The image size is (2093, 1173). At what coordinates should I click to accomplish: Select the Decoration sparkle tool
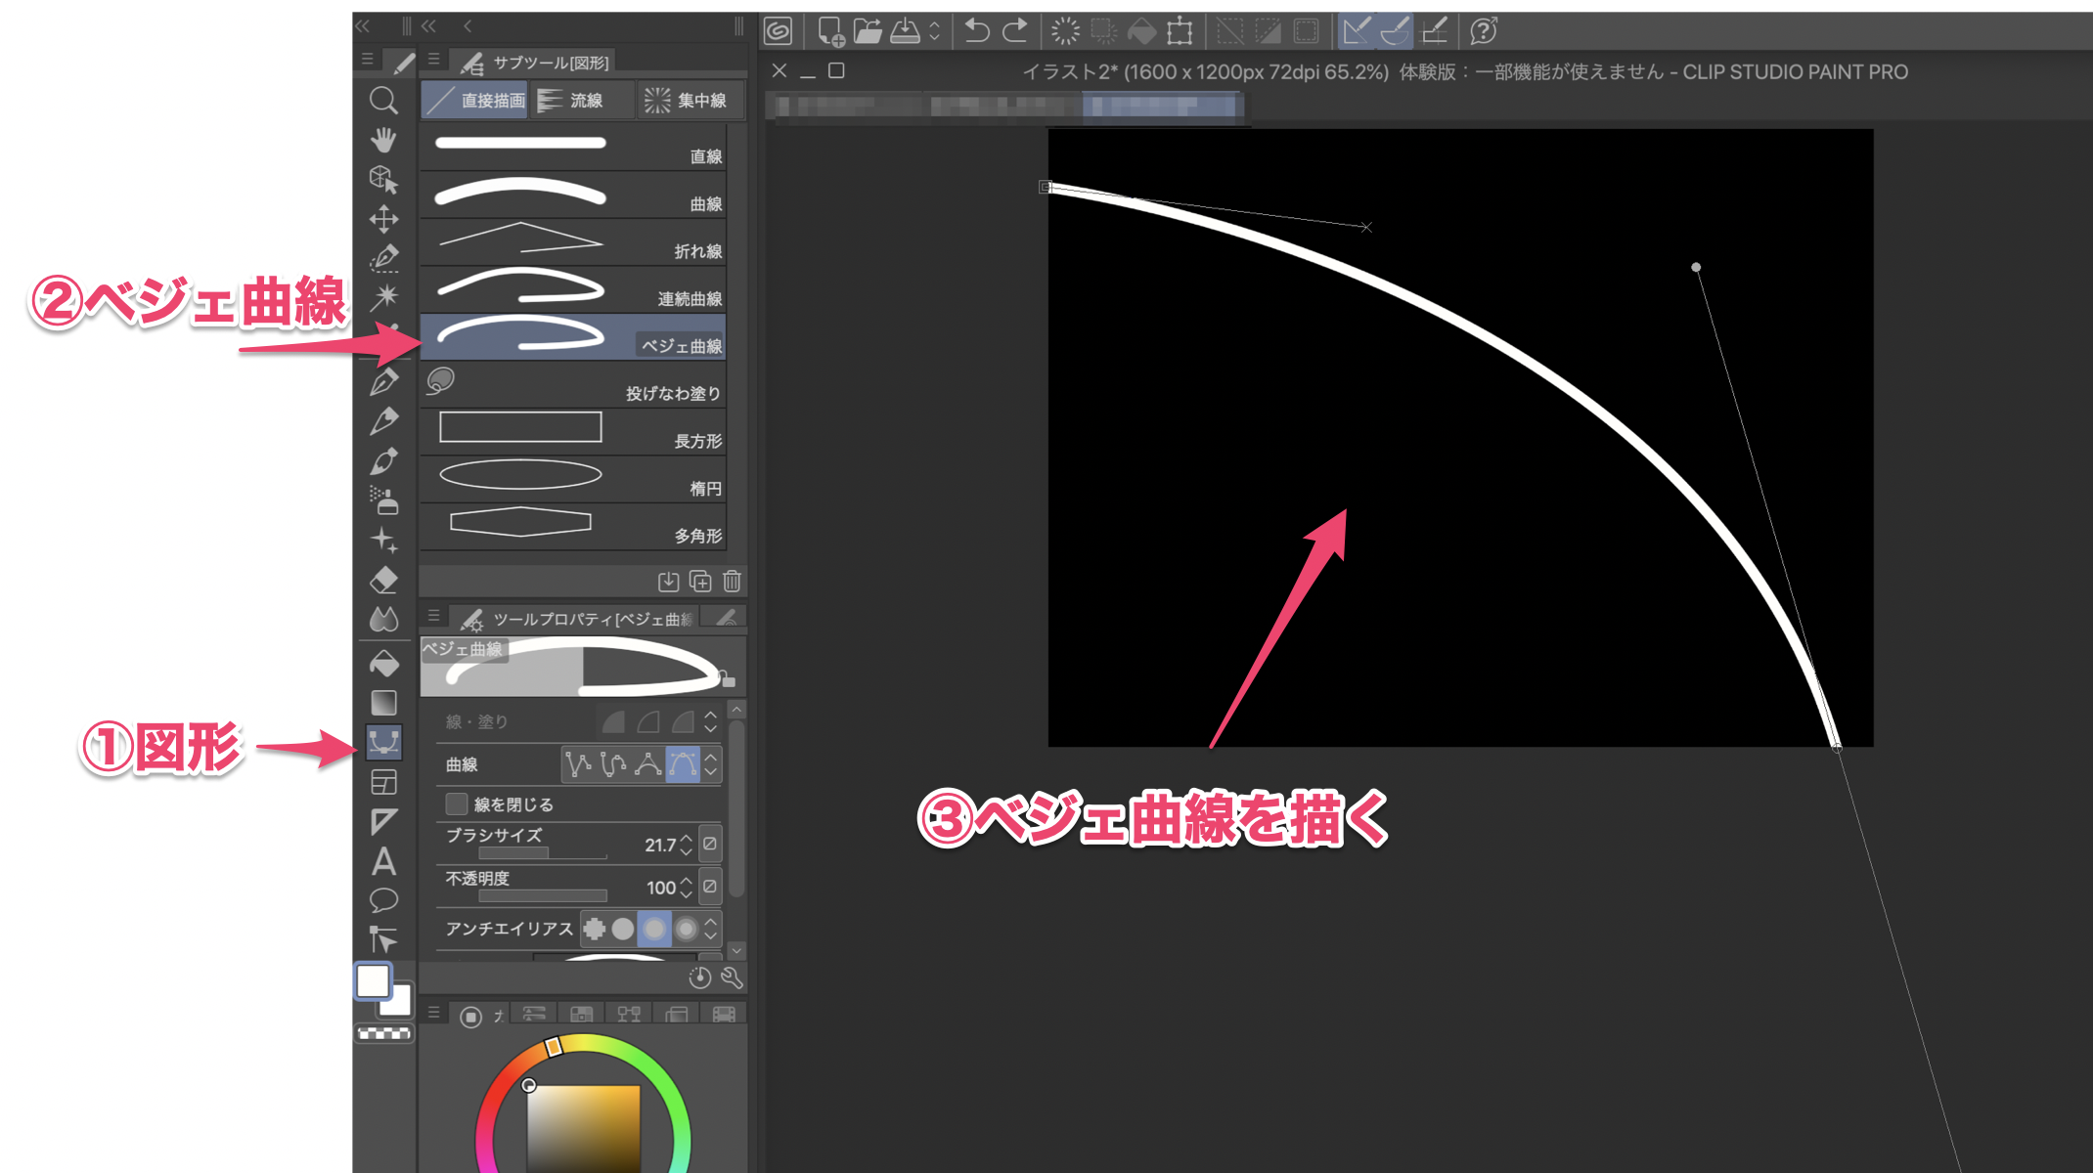point(383,540)
